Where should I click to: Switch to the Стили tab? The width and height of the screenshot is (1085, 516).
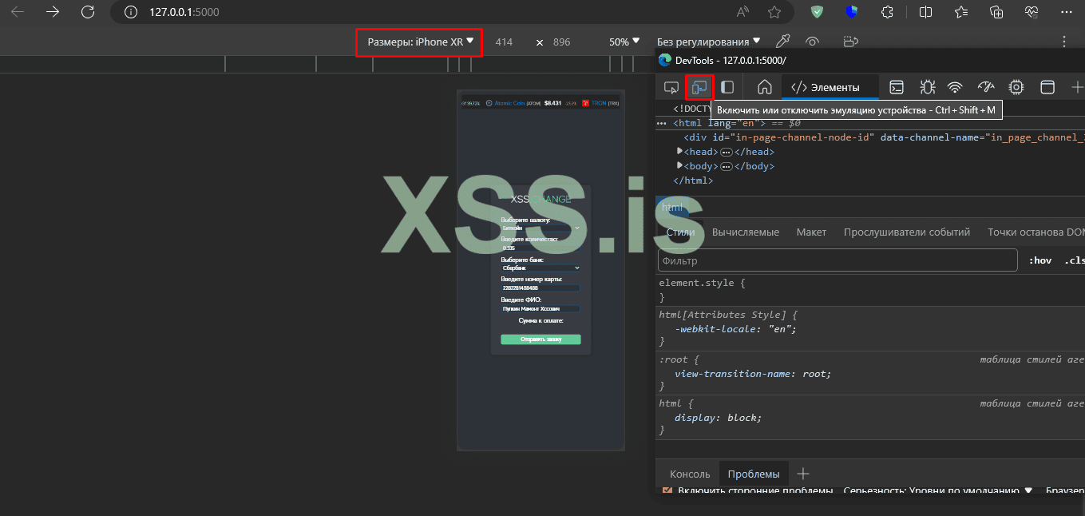(x=680, y=232)
